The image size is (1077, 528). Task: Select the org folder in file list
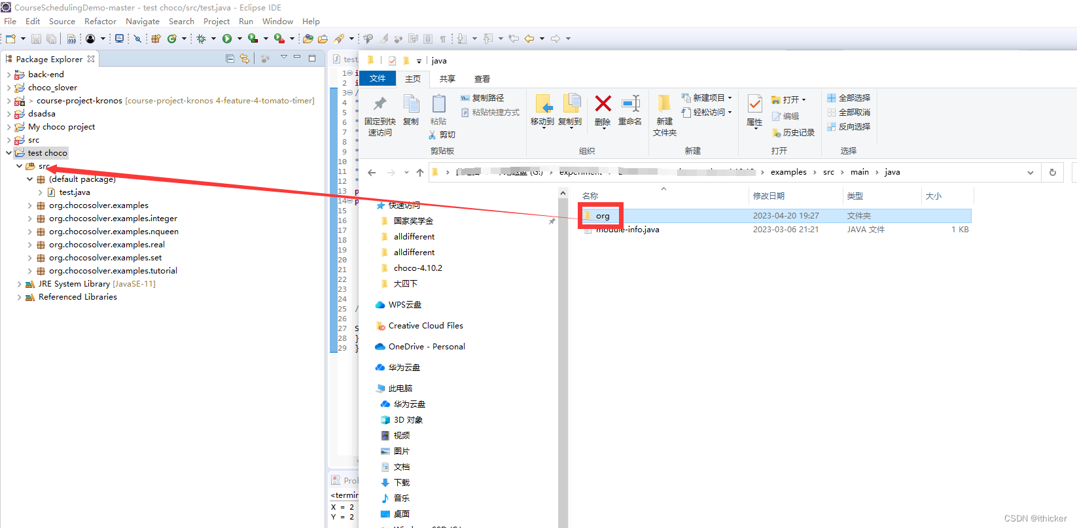coord(775,215)
